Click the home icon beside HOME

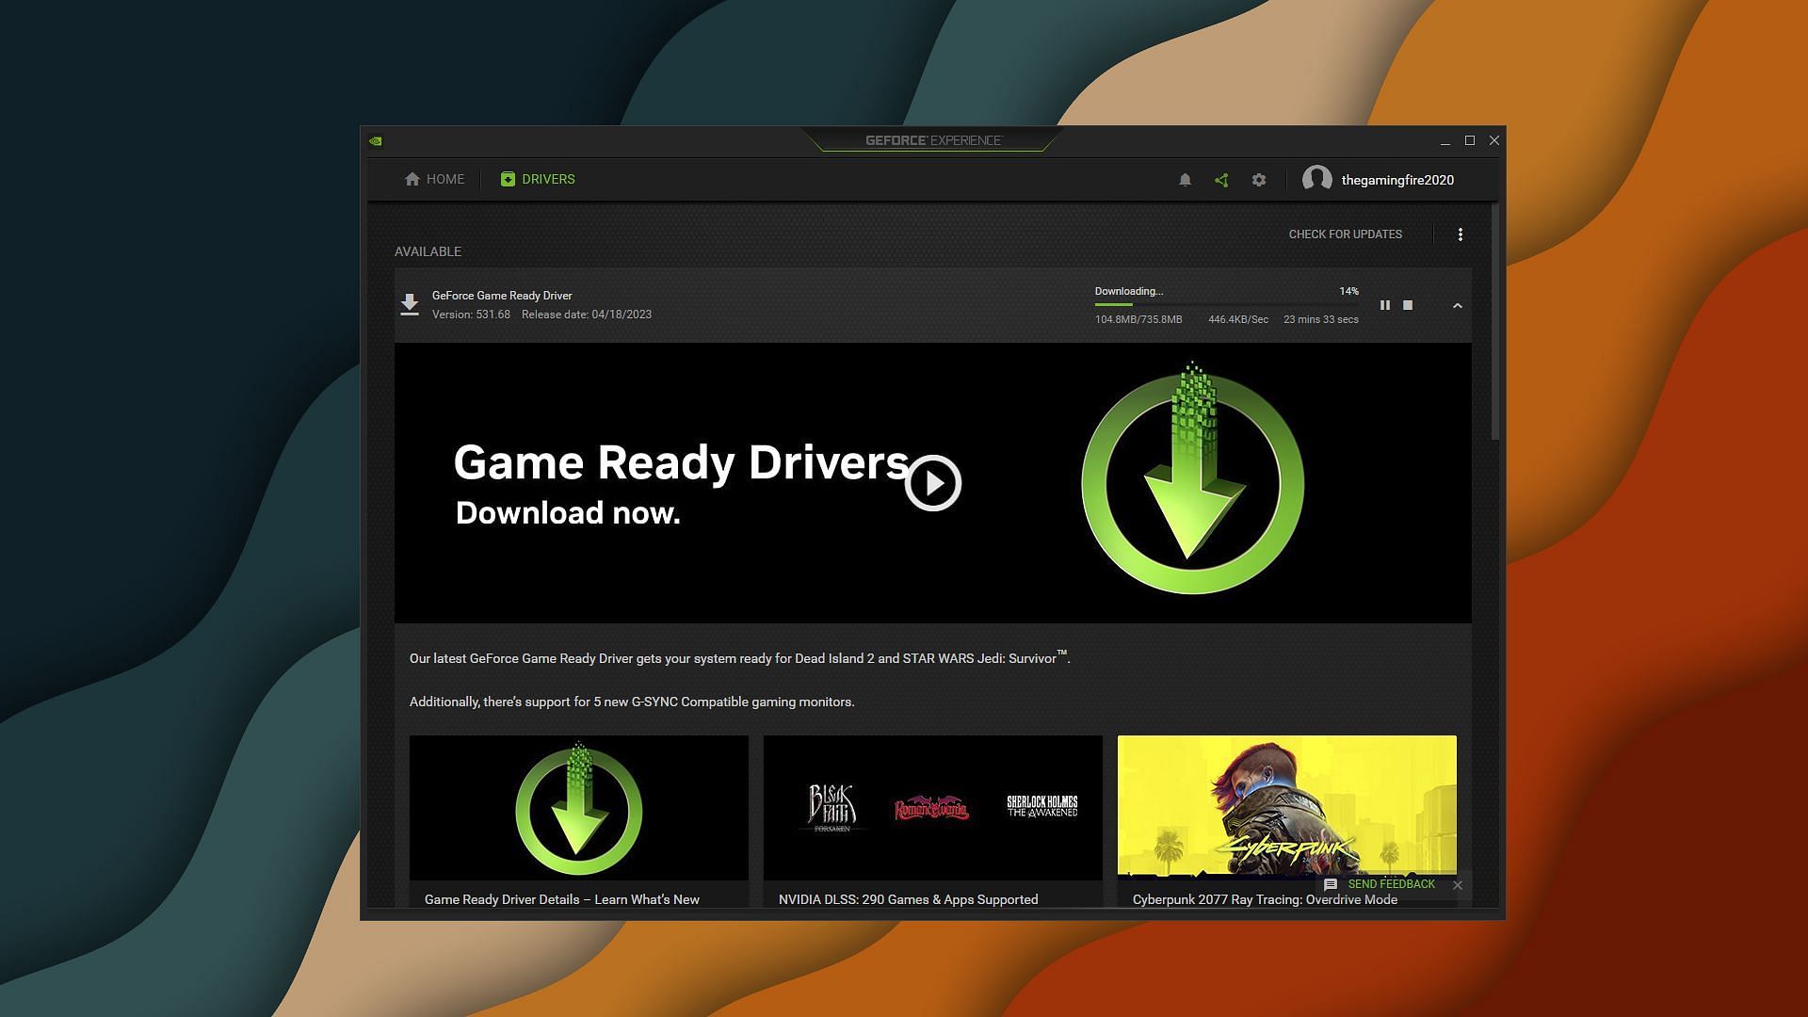click(x=412, y=179)
